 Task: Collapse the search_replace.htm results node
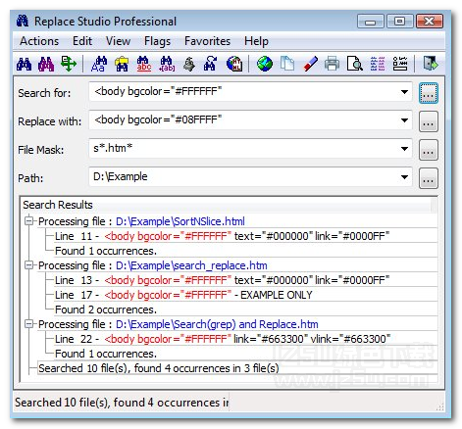pos(29,265)
